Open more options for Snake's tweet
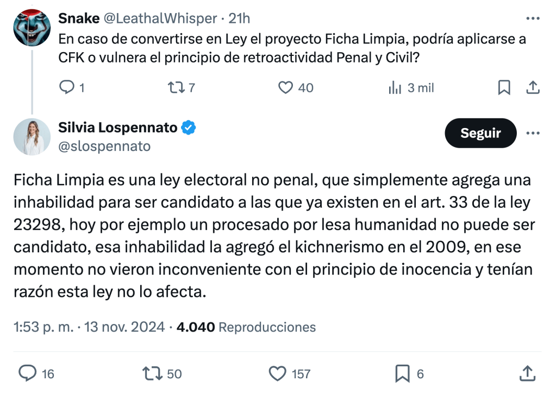 tap(533, 18)
